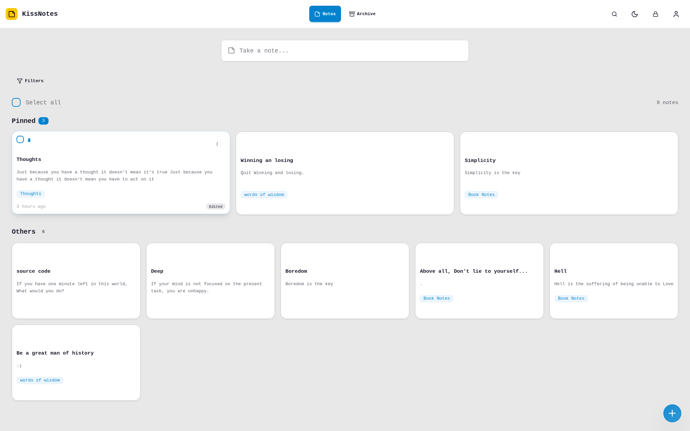Create a new note with the plus button
690x431 pixels.
tap(672, 413)
